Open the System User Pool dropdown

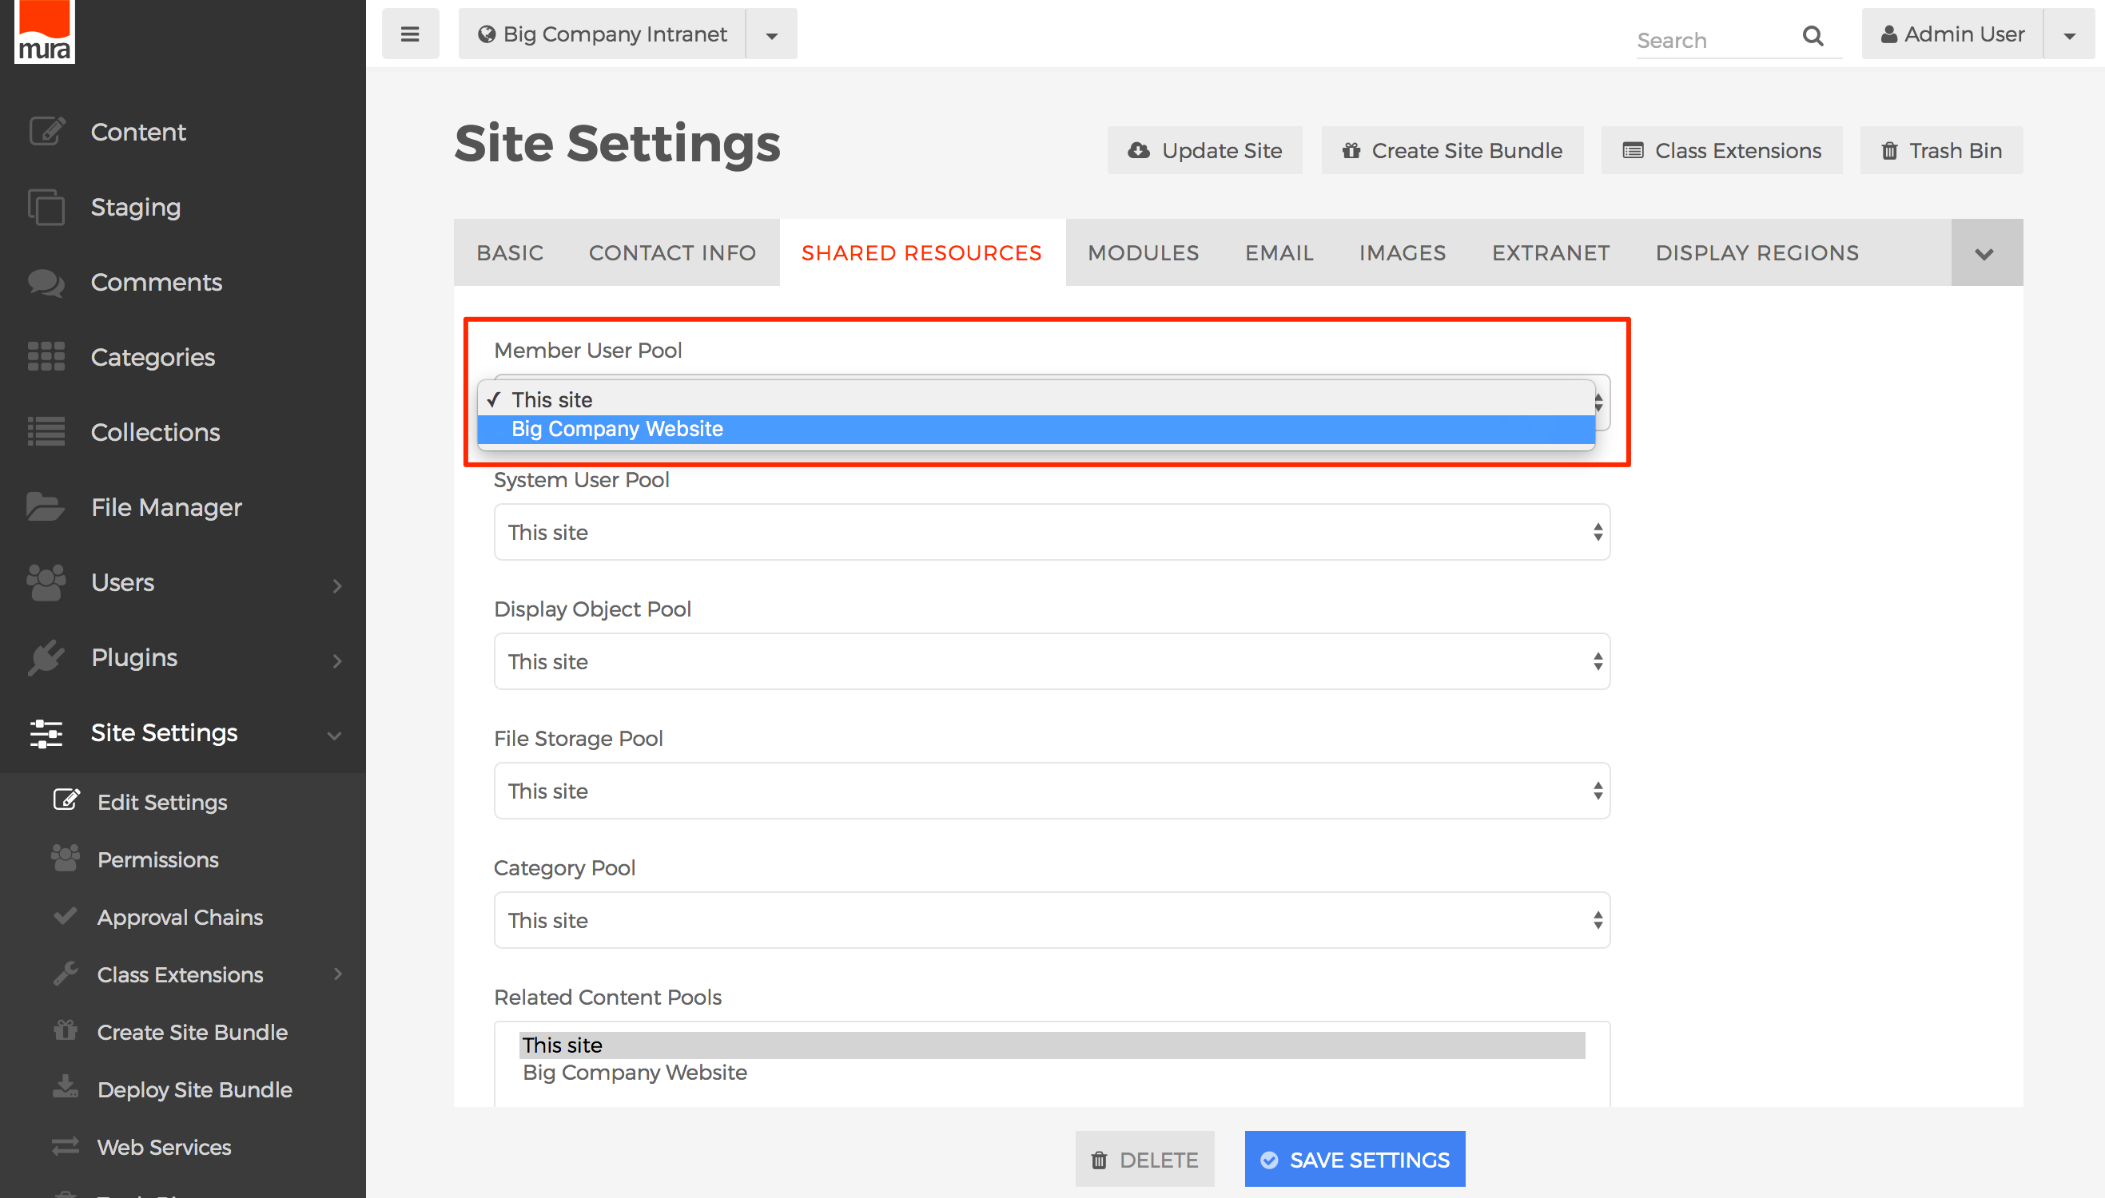[1051, 533]
